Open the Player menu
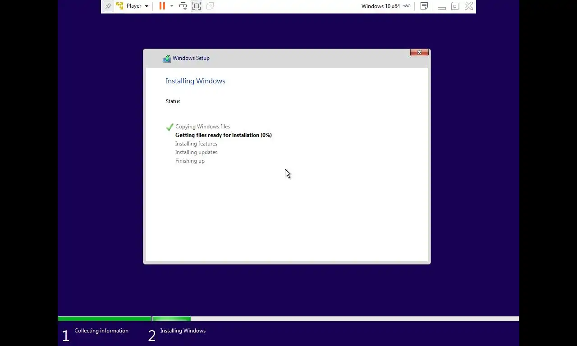577x346 pixels. point(137,6)
